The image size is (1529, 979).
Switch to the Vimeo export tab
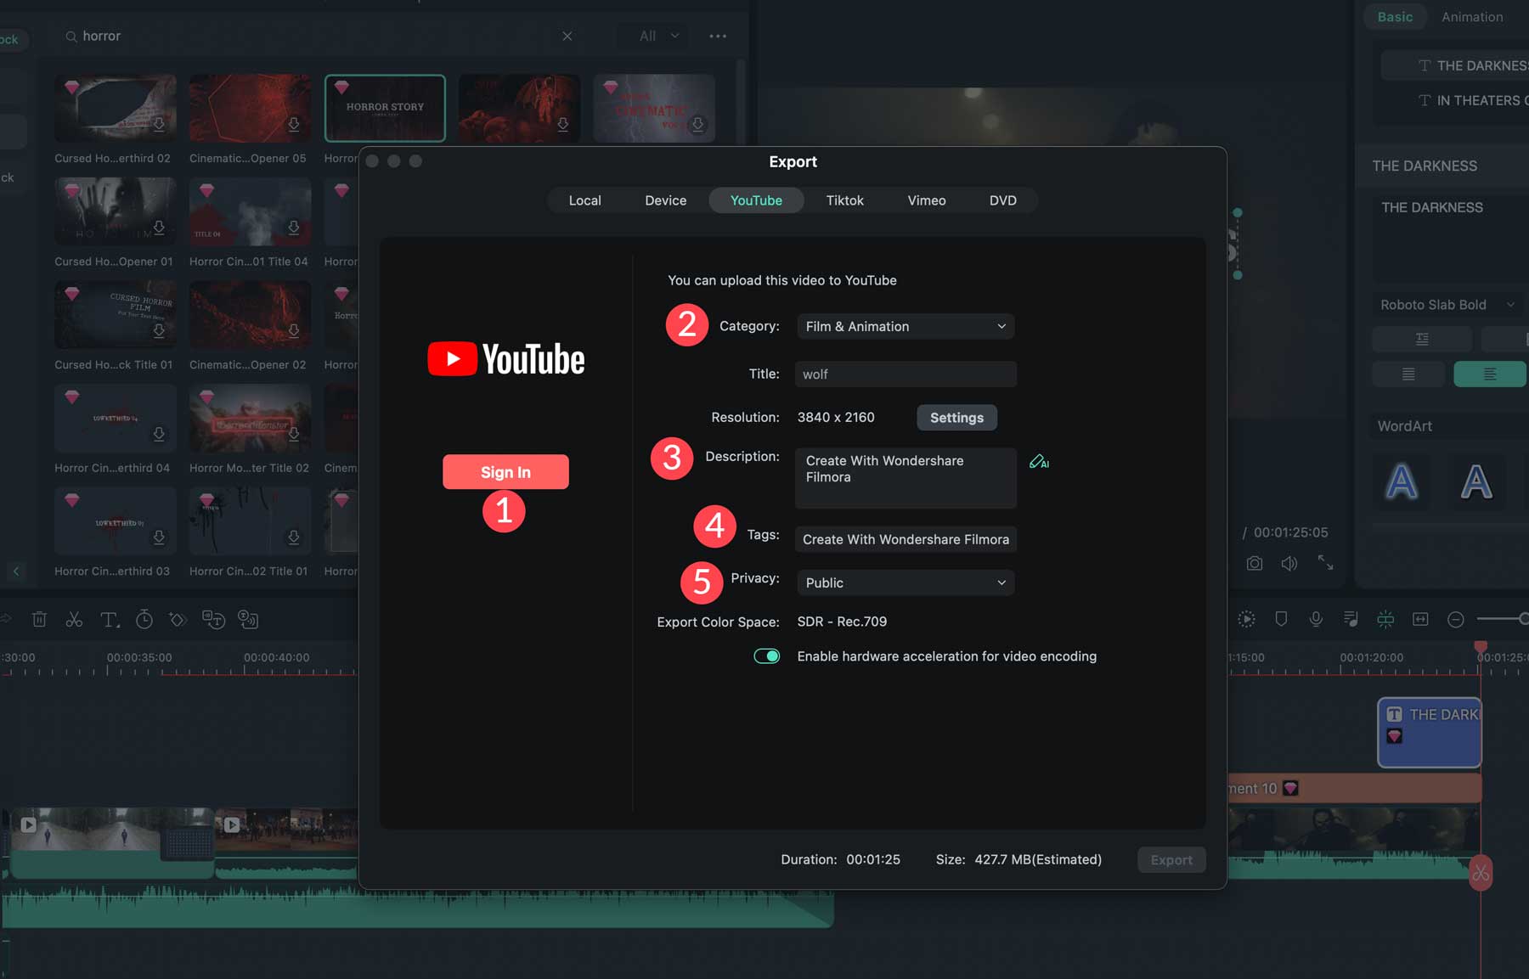(x=926, y=200)
